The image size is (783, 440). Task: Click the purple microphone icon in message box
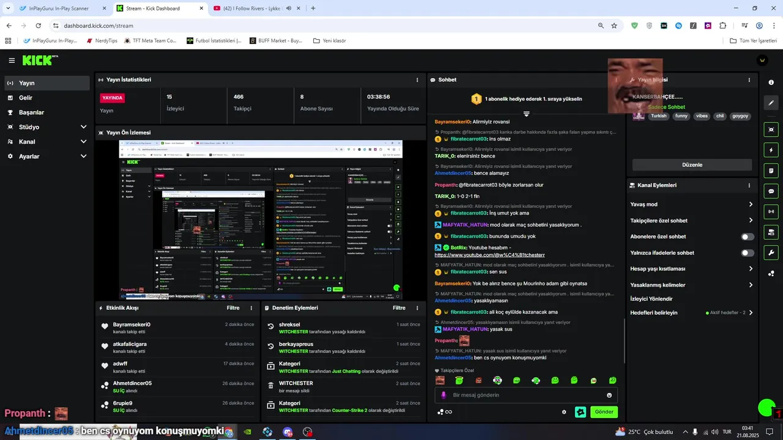444,395
